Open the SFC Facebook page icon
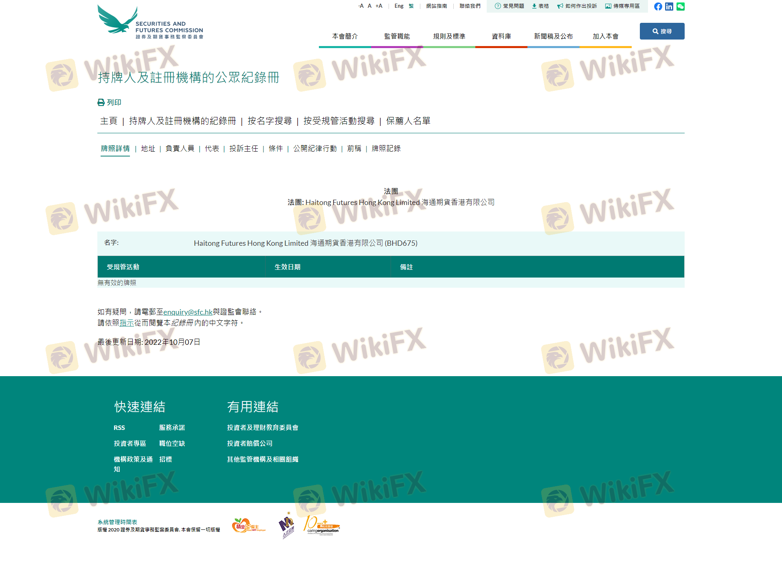Image resolution: width=782 pixels, height=573 pixels. click(x=658, y=7)
